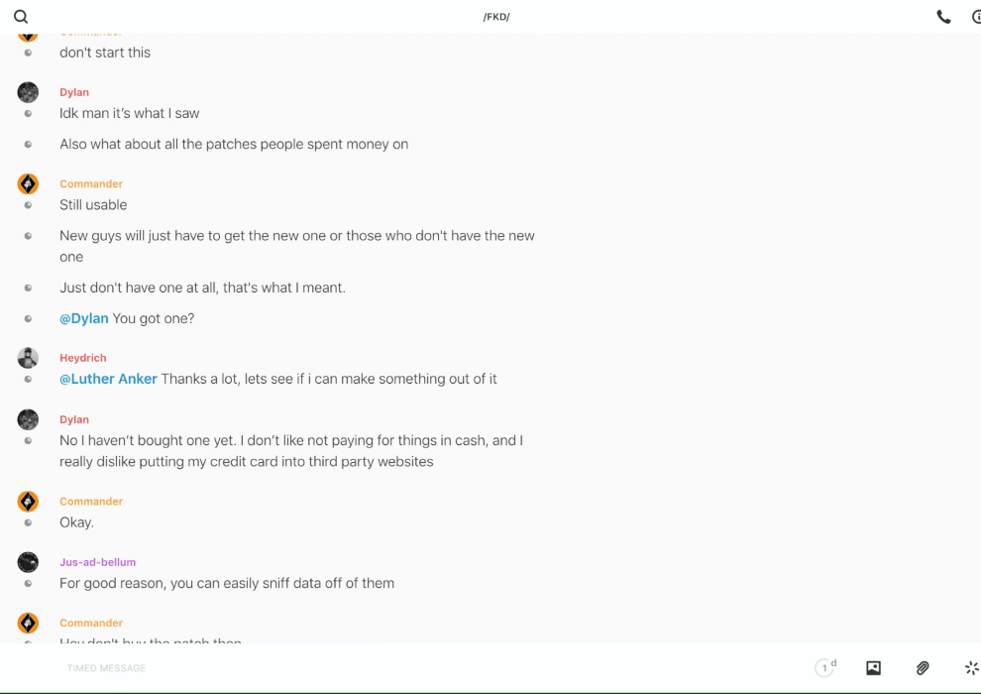Select the Heydrich sender name
981x694 pixels.
[x=82, y=358]
